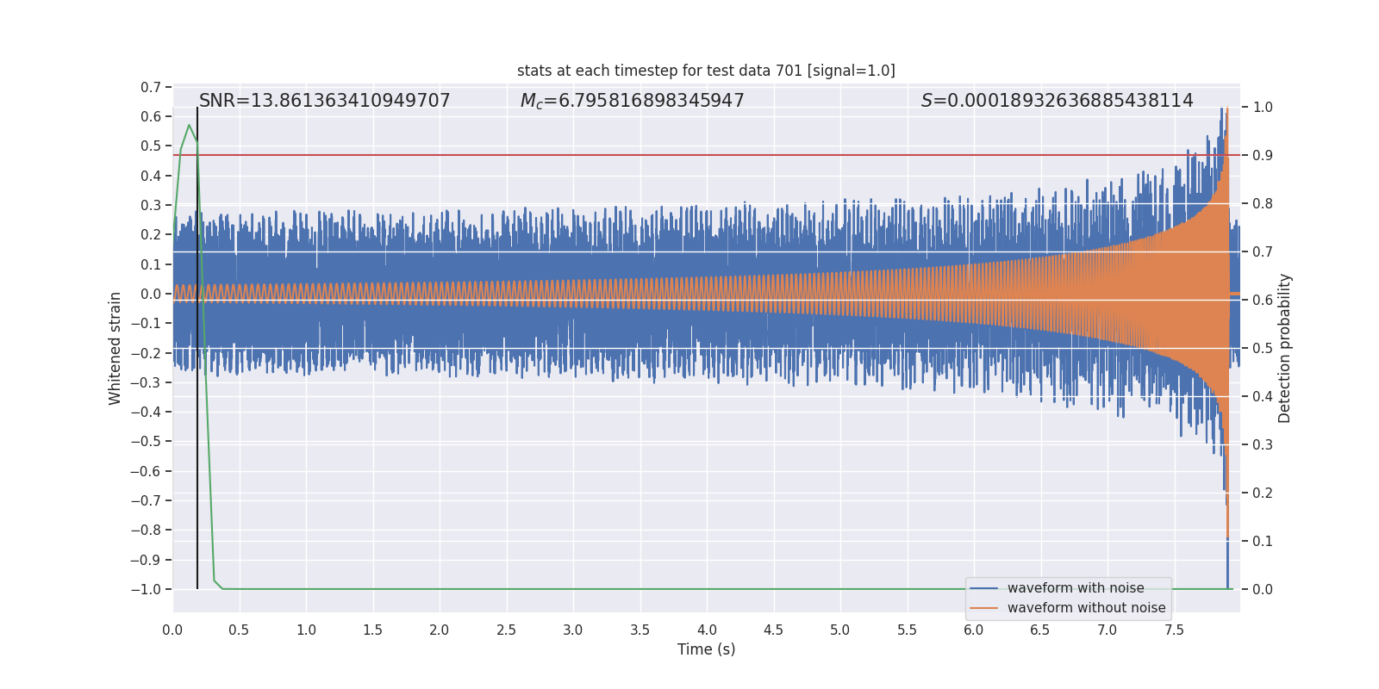The width and height of the screenshot is (1379, 689).
Task: Click the left y-axis tick label −1.0
Action: click(x=146, y=589)
